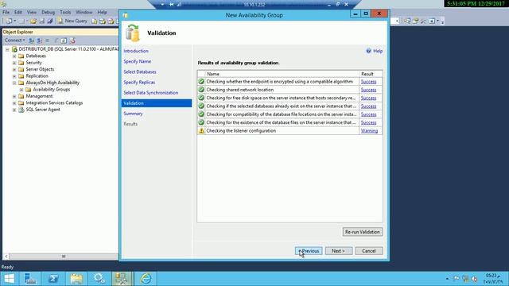The width and height of the screenshot is (509, 286).
Task: Click Object Explorer horizontal scrollbar left arrow
Action: pyautogui.click(x=6, y=257)
